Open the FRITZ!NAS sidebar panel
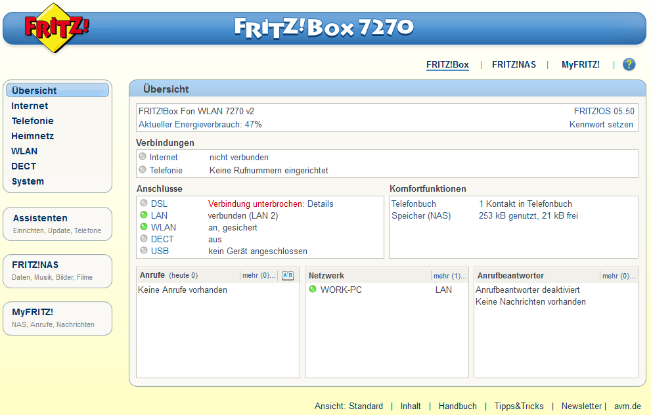The height and width of the screenshot is (415, 651). [x=57, y=271]
